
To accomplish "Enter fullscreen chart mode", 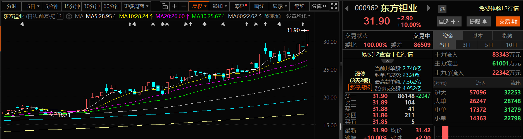I will [x=334, y=6].
